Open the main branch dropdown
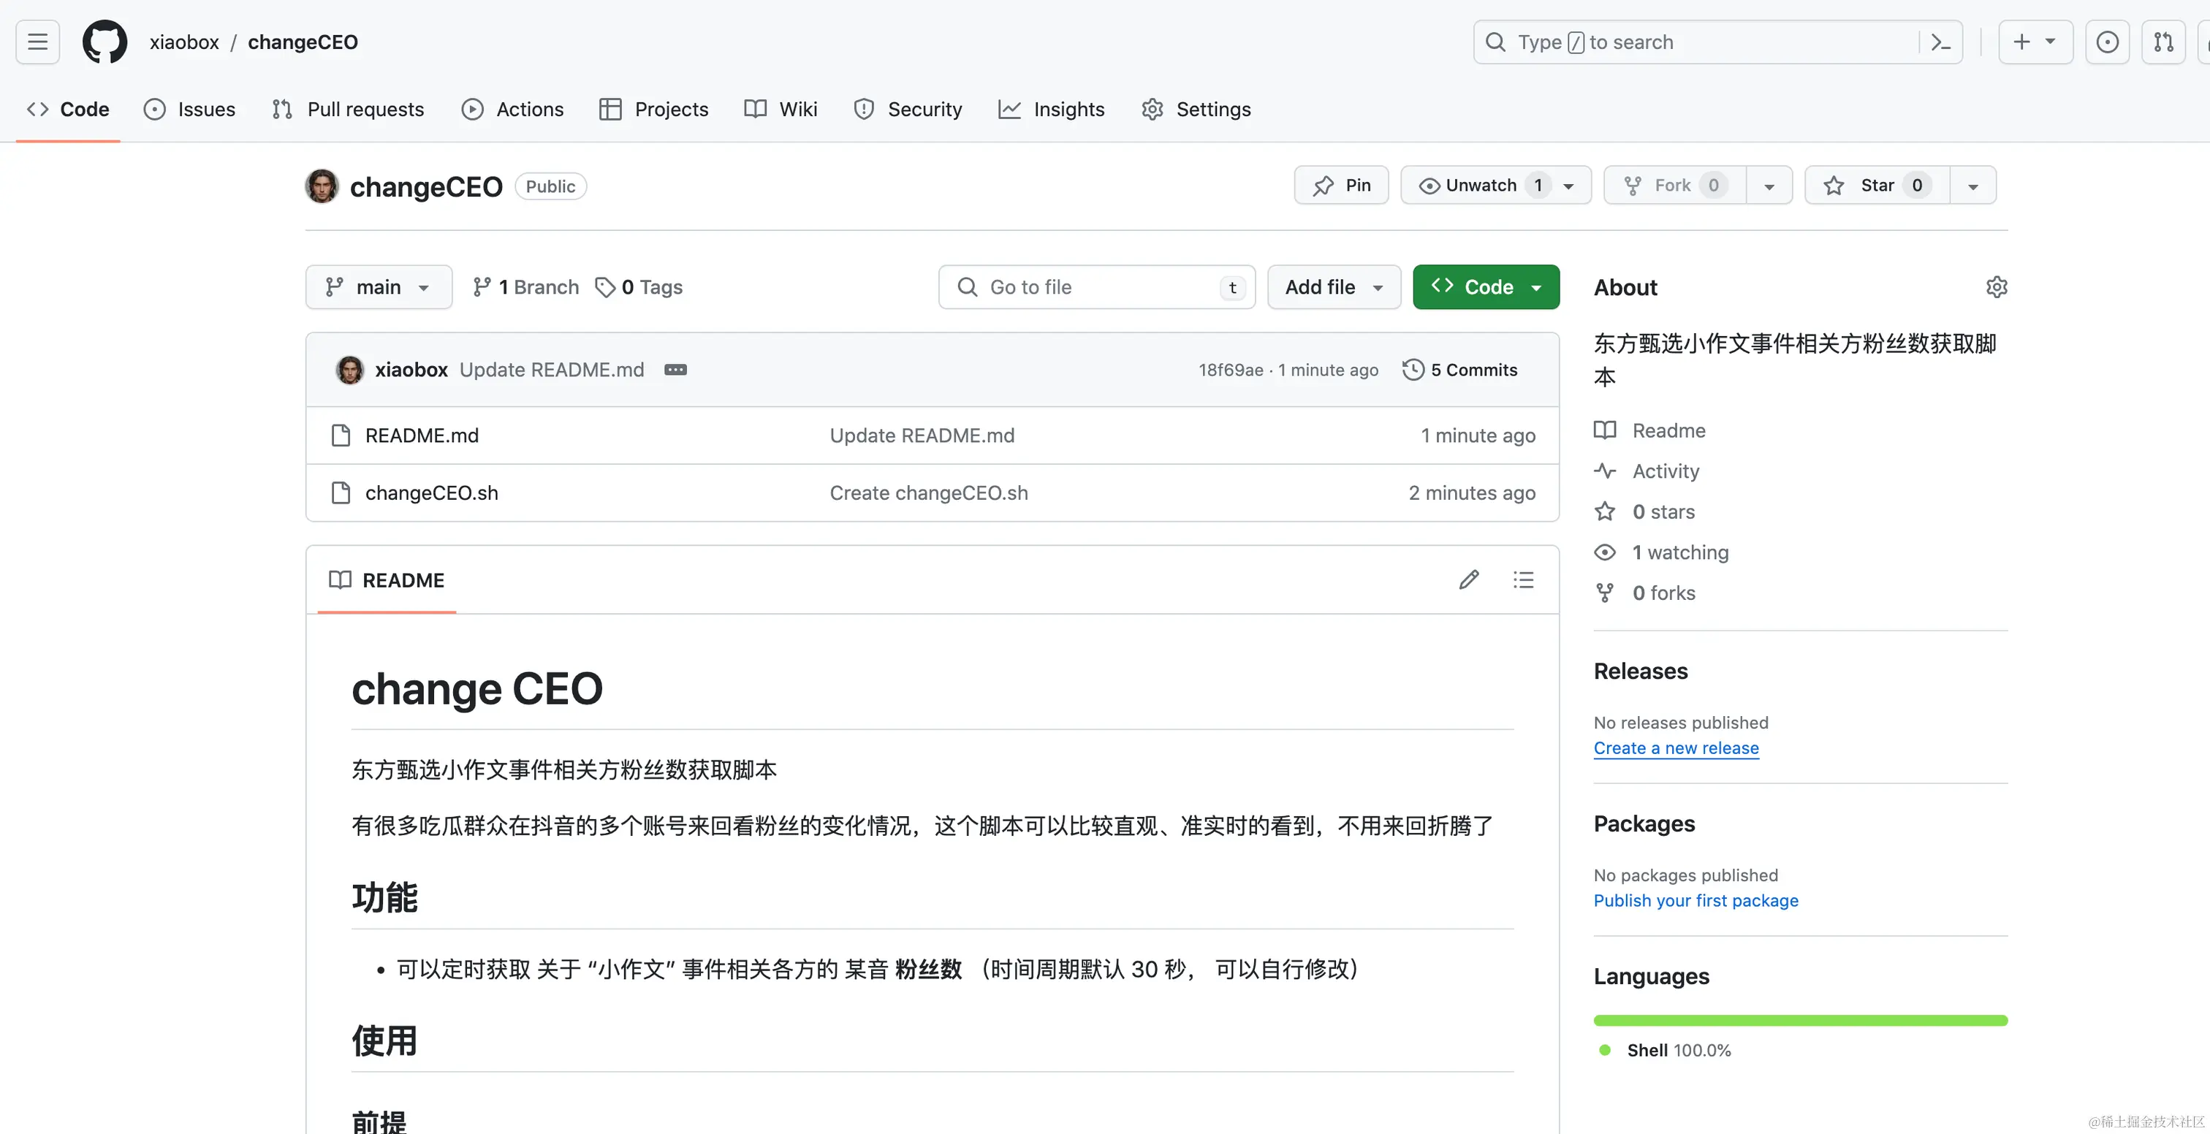 pos(379,287)
